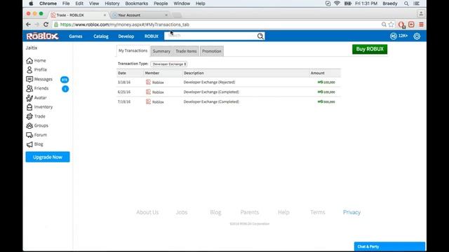
Task: Click the Upgrade Now button
Action: (48, 157)
